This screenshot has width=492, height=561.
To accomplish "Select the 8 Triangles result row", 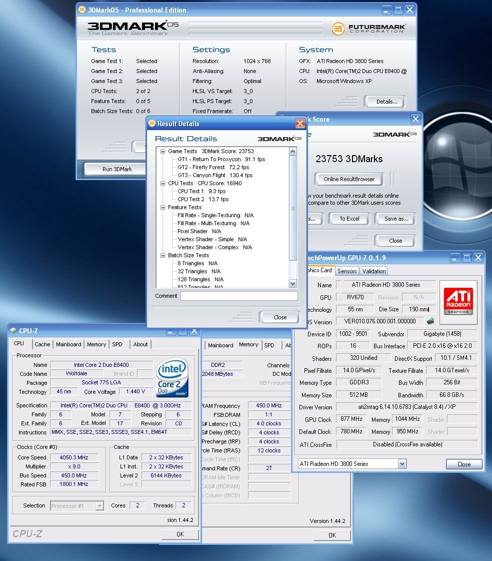I will tap(197, 263).
